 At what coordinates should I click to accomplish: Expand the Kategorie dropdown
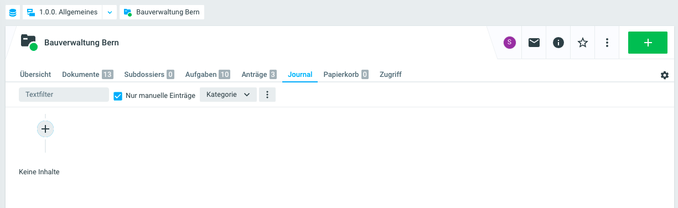(228, 95)
